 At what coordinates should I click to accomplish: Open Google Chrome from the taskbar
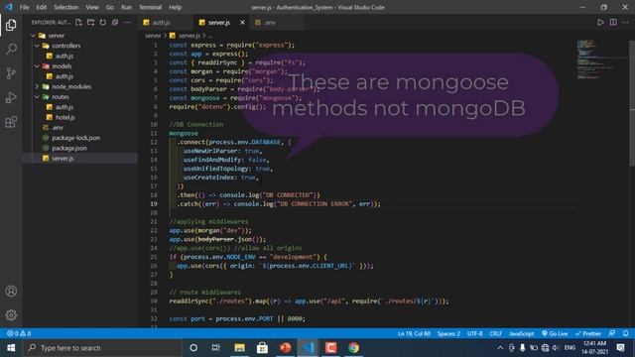click(353, 348)
